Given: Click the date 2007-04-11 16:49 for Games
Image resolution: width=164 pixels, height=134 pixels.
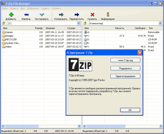Looking at the screenshot, I should click(54, 32).
